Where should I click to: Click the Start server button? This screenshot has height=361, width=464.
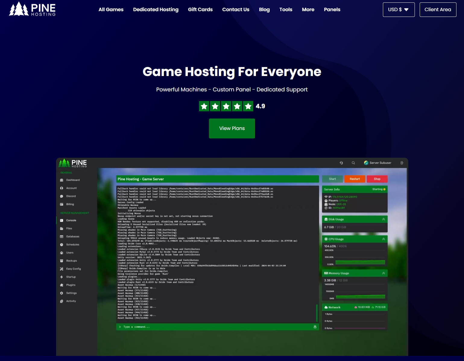coord(333,179)
